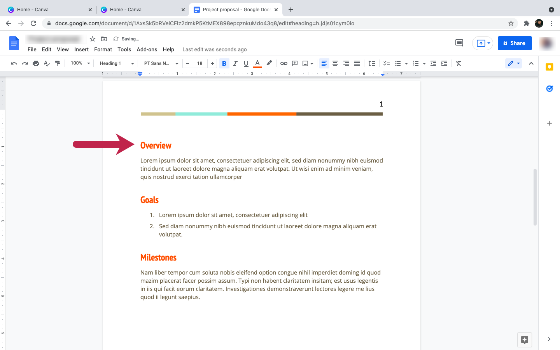Select the Italic formatting icon
The height and width of the screenshot is (350, 560).
[235, 63]
